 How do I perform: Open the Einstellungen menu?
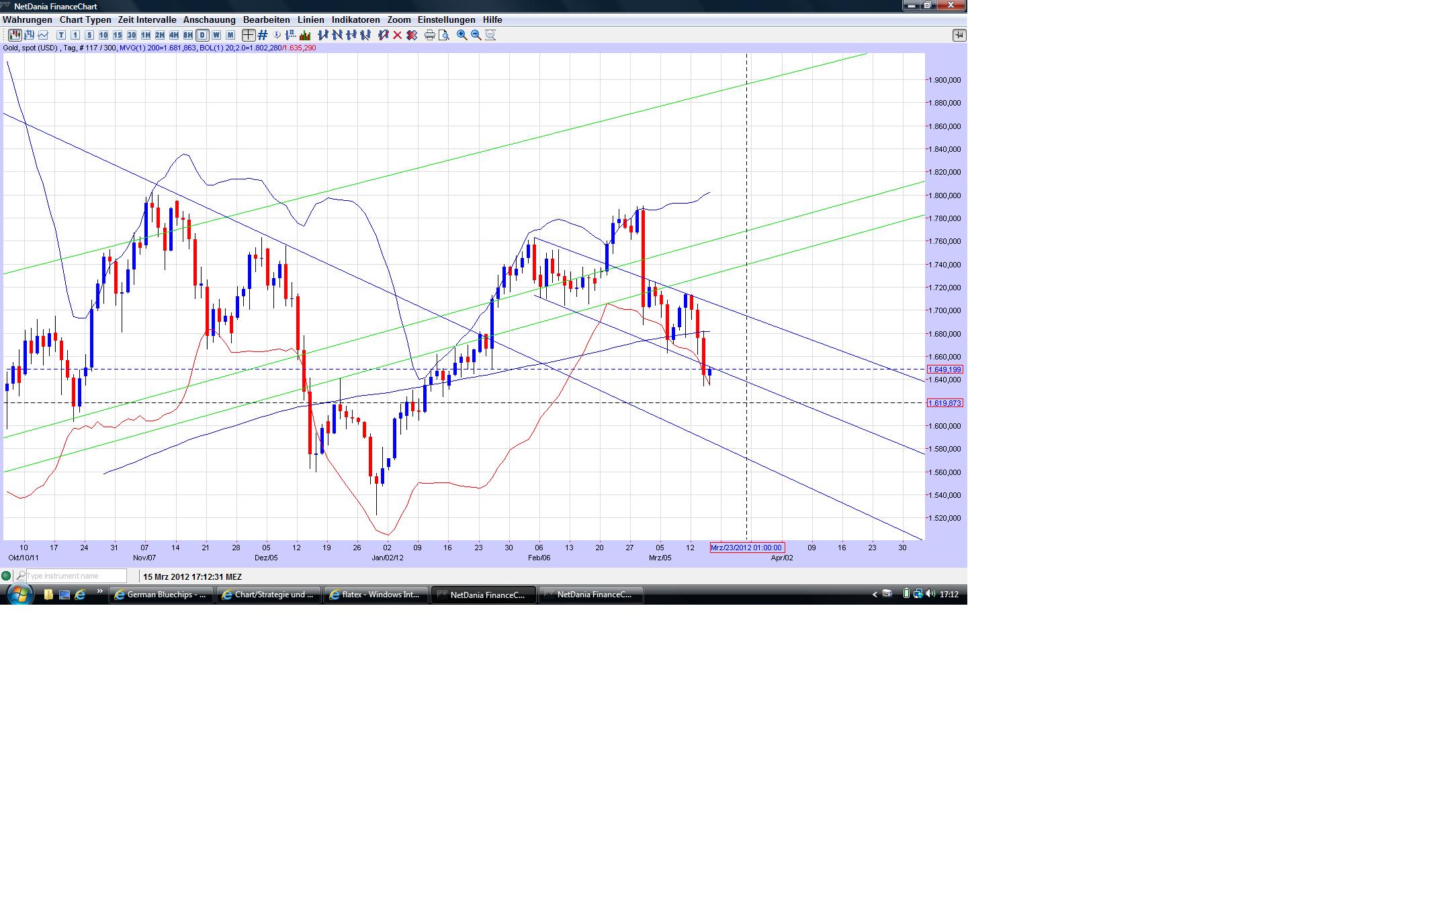pyautogui.click(x=446, y=20)
